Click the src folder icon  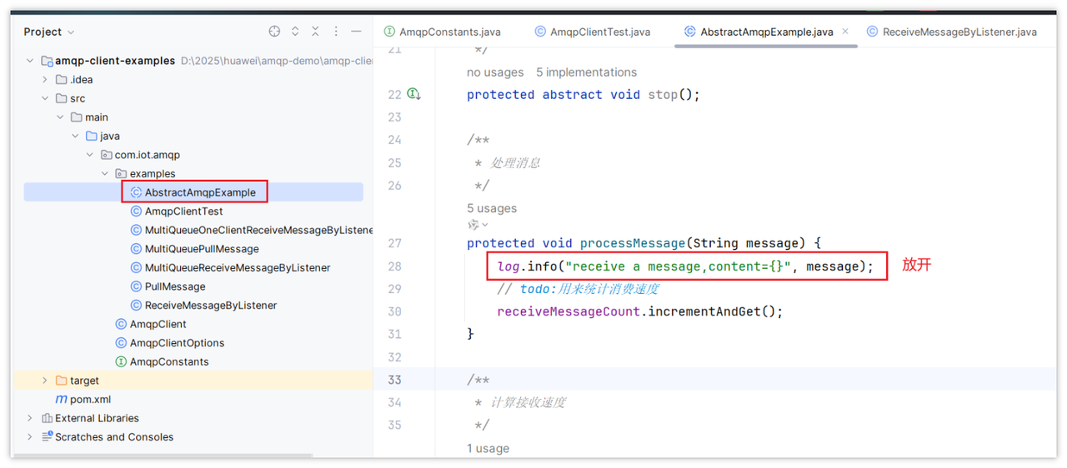pyautogui.click(x=61, y=98)
